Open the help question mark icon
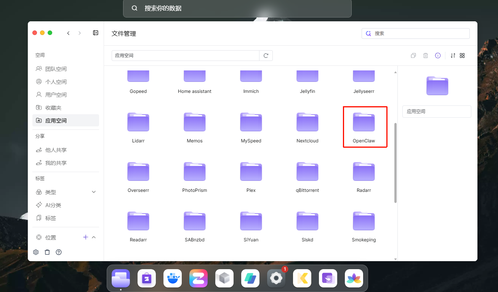498x292 pixels. coord(59,252)
